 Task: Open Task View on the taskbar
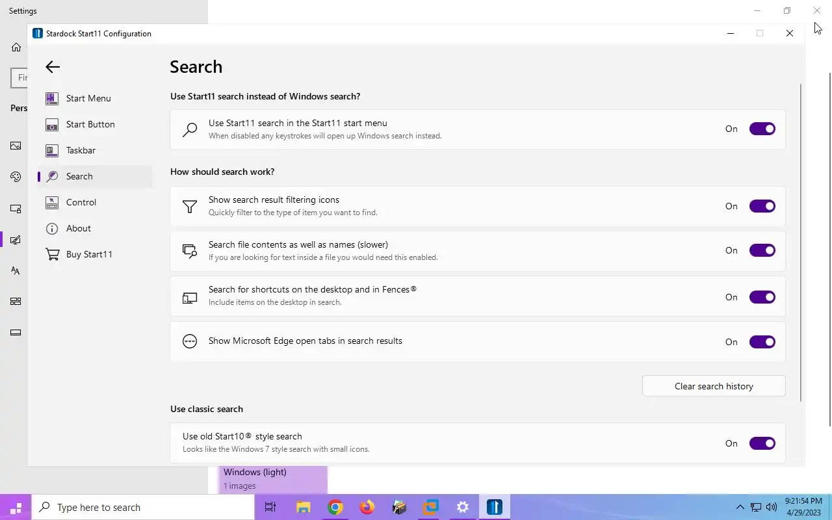270,507
